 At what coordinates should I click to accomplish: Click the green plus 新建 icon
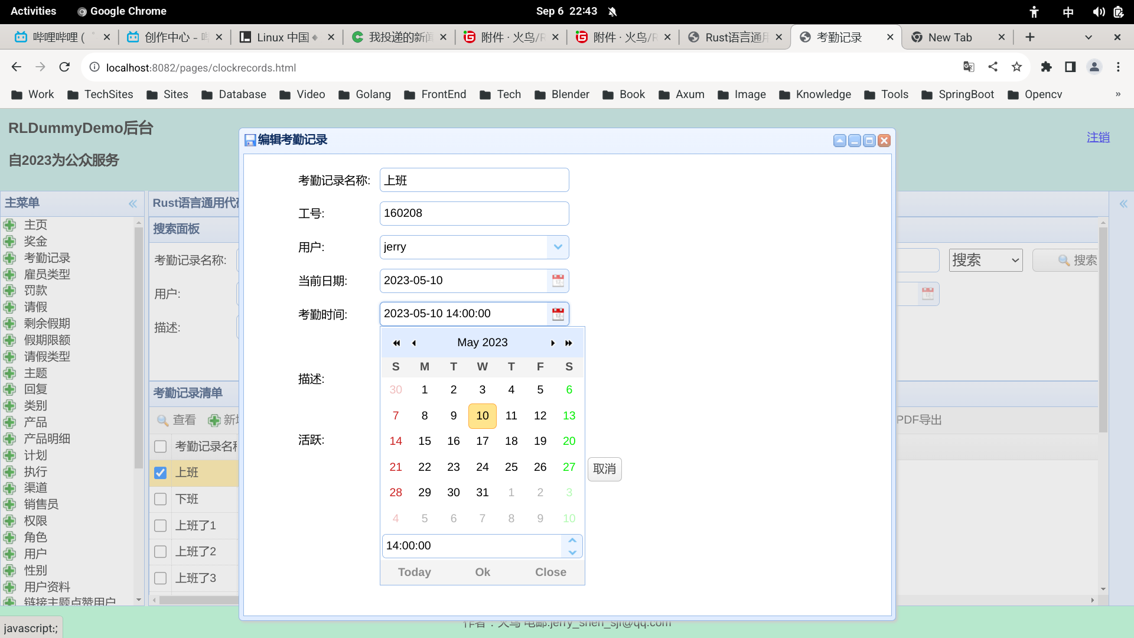click(x=215, y=421)
